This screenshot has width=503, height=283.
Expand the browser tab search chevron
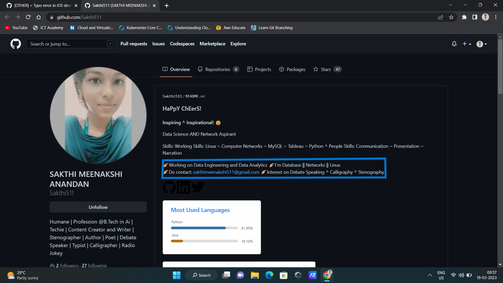coord(451,5)
